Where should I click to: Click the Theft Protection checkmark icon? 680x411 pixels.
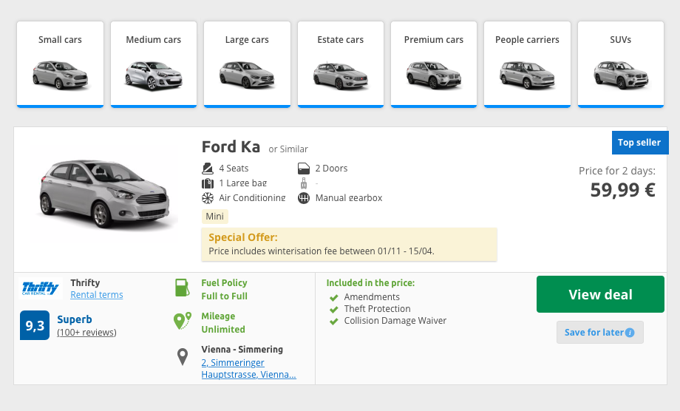pyautogui.click(x=333, y=309)
